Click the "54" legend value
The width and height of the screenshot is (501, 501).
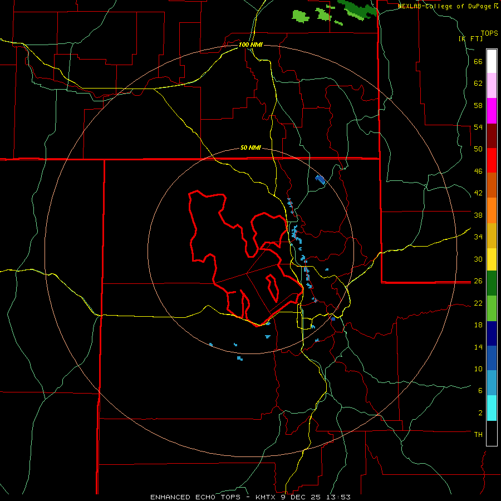[478, 127]
